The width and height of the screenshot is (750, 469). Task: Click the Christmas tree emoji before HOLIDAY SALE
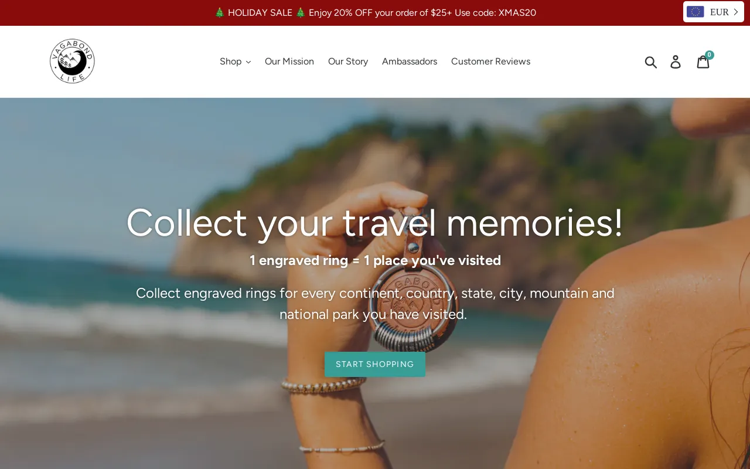click(220, 13)
